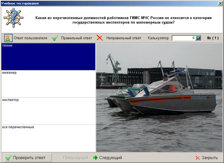Click the patrol boat photograph

coord(159,98)
